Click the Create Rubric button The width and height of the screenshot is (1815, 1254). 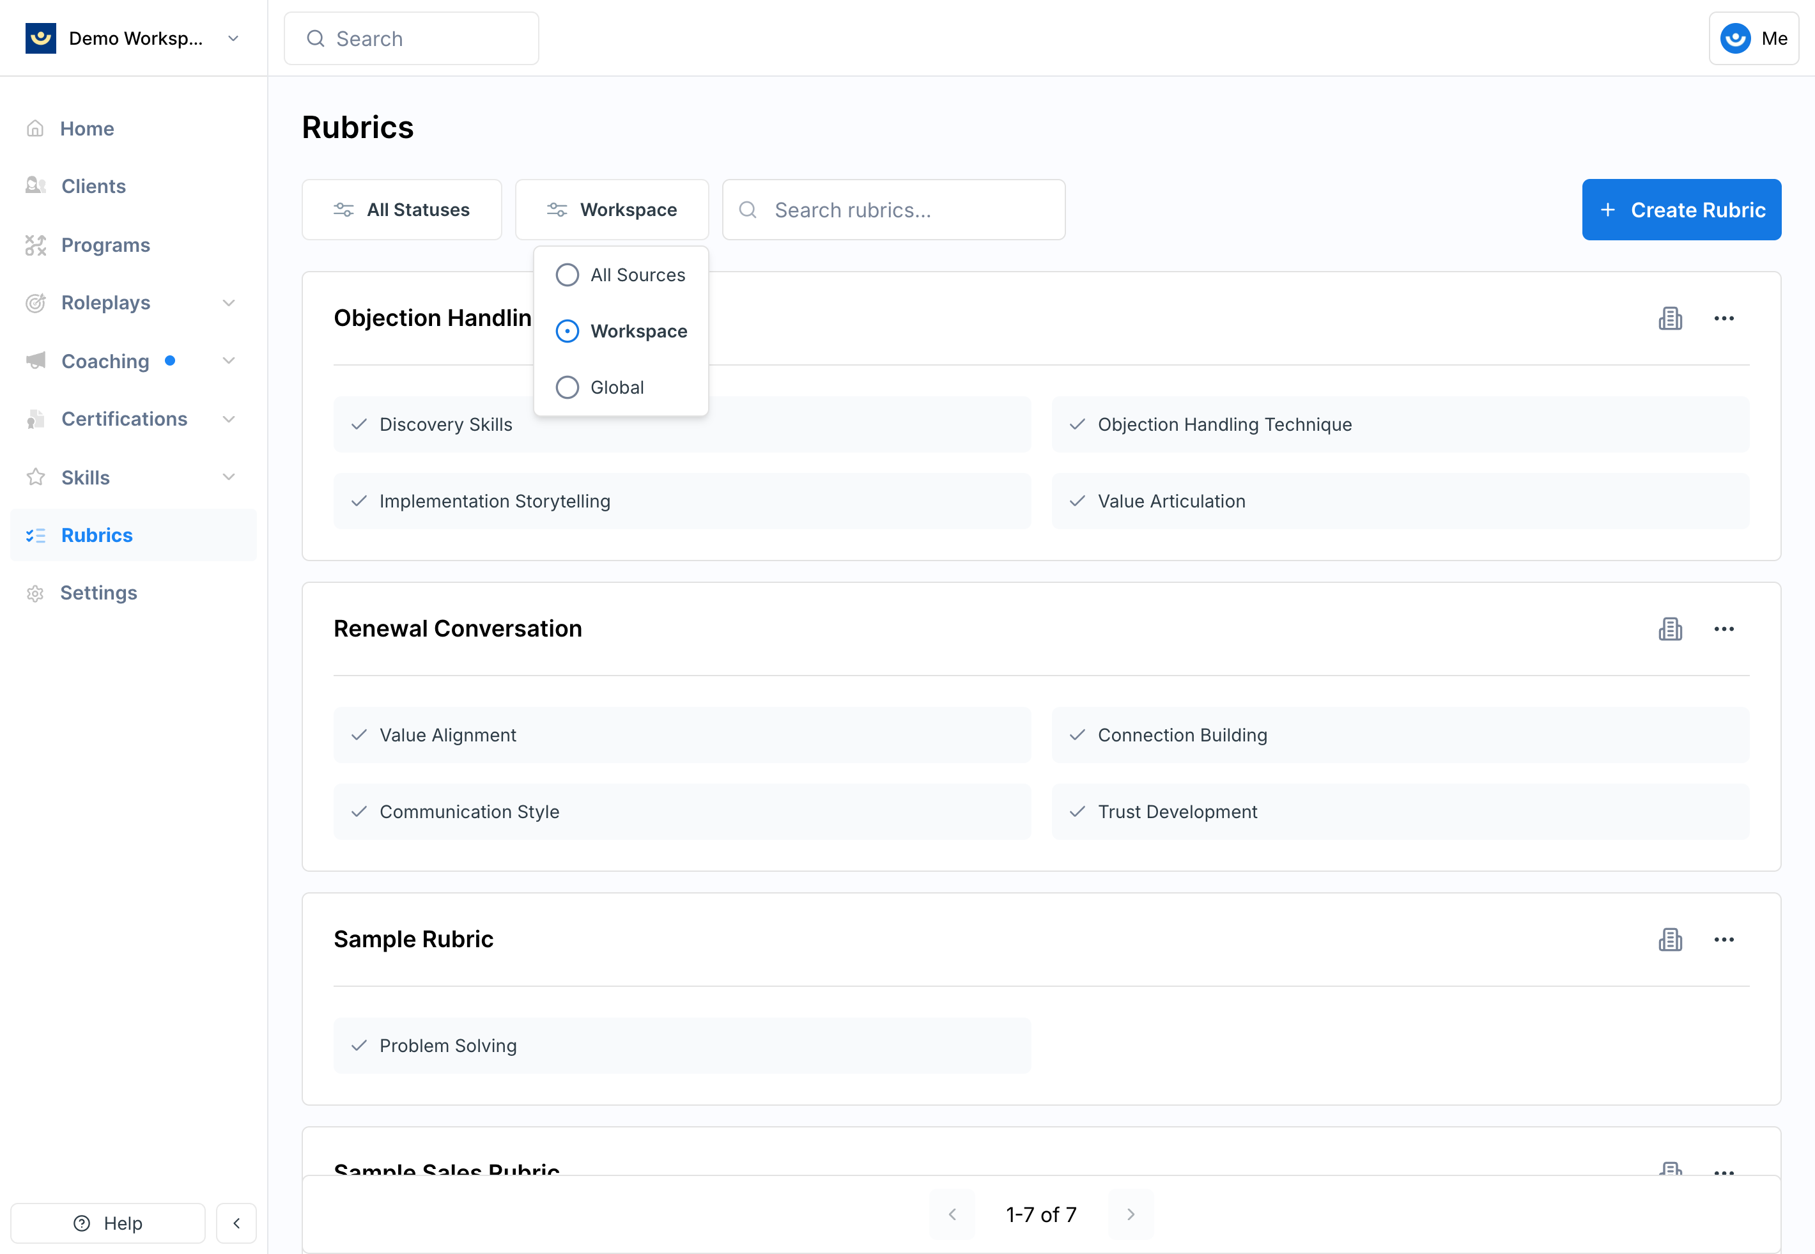click(x=1681, y=209)
